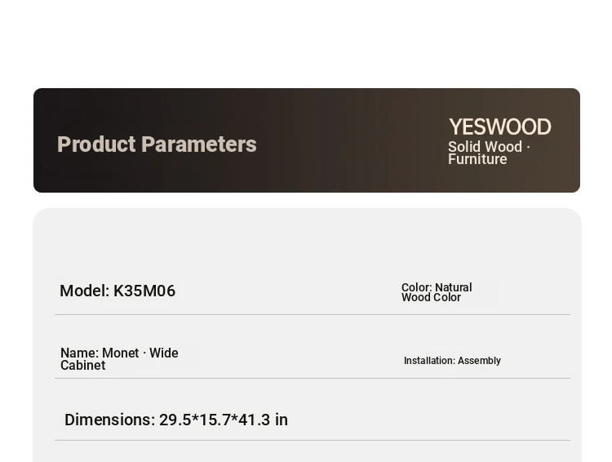Click the word Cabinet in product name

[82, 366]
